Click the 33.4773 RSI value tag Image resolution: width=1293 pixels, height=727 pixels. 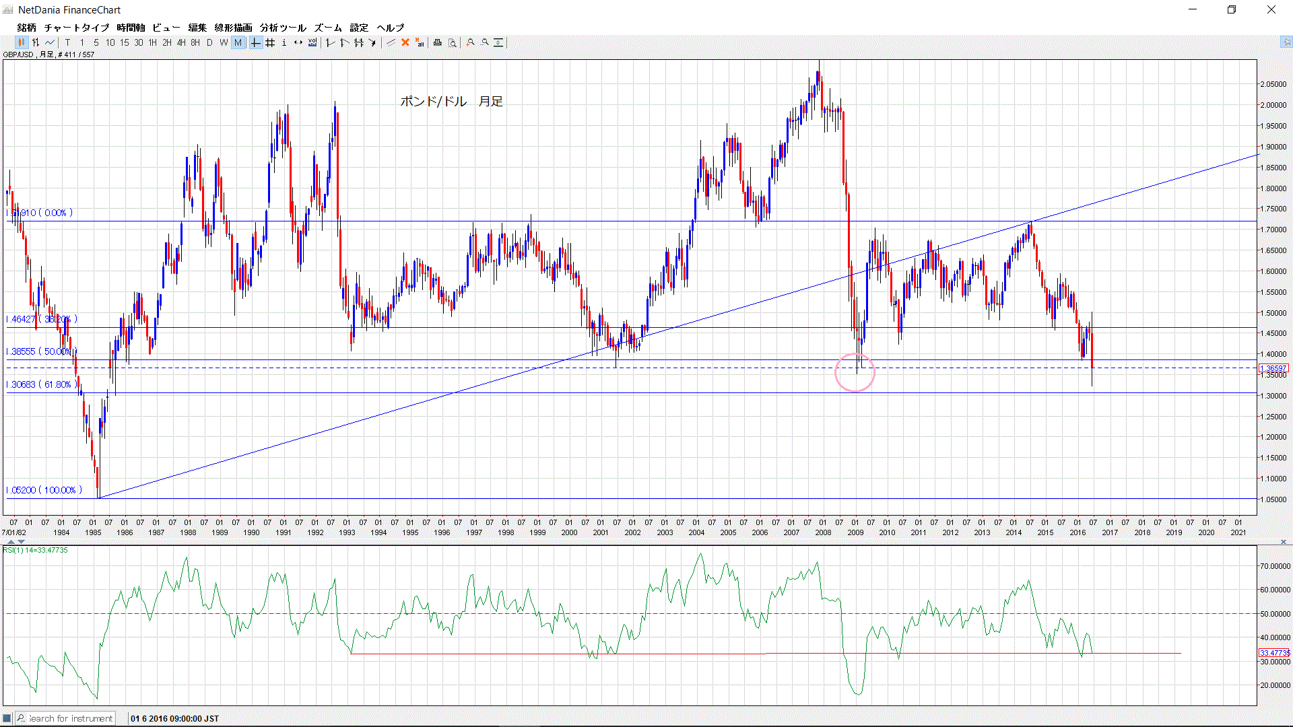click(x=1274, y=653)
